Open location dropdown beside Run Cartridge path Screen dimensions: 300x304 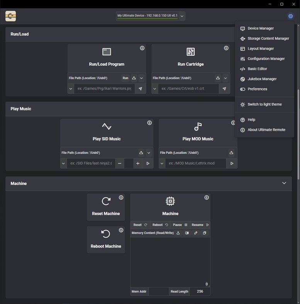click(x=155, y=88)
